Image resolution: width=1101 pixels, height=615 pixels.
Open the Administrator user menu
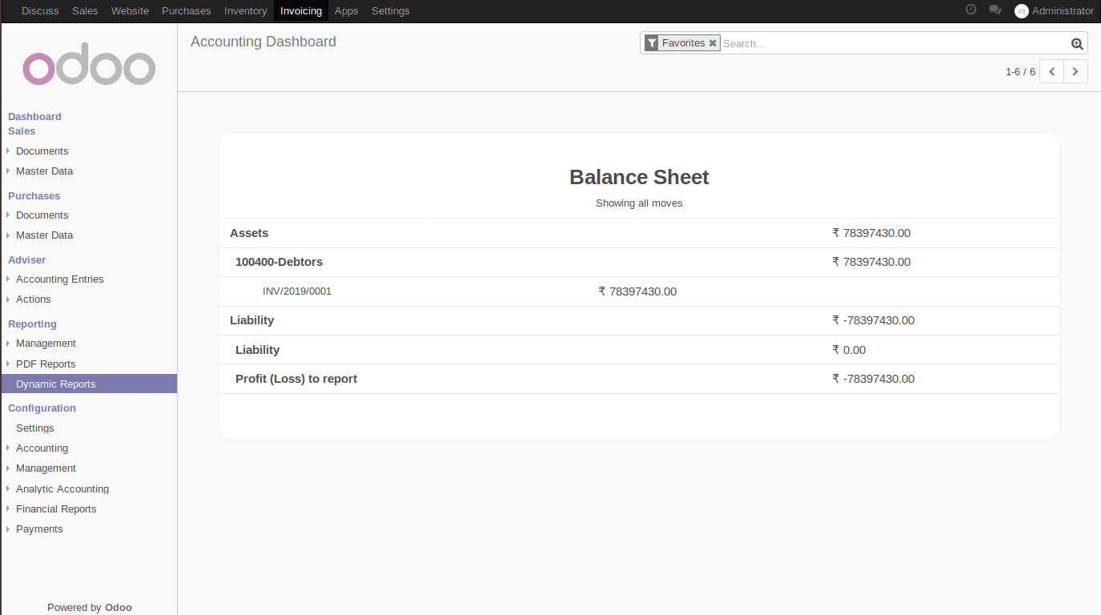pos(1054,11)
